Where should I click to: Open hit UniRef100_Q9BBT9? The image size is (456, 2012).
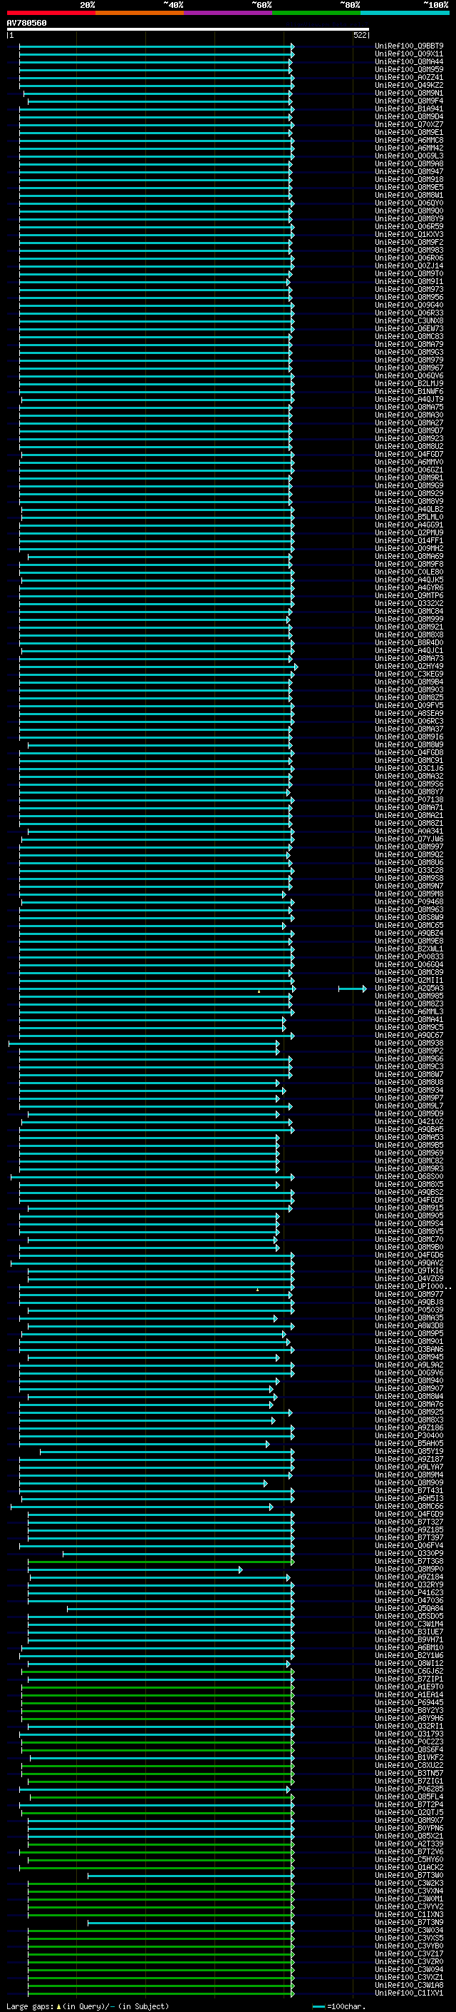[409, 46]
